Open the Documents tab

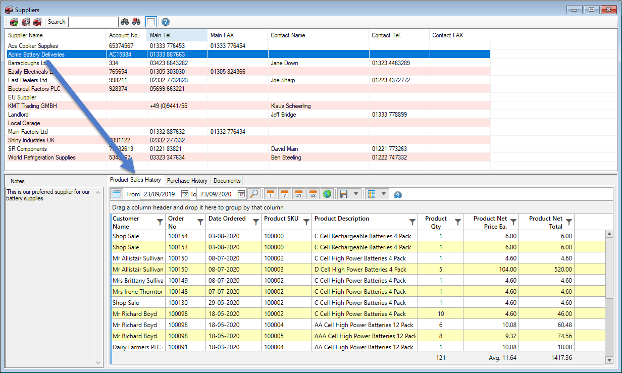pos(227,180)
